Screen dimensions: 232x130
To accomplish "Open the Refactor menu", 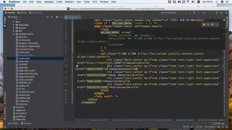I will coord(69,2).
